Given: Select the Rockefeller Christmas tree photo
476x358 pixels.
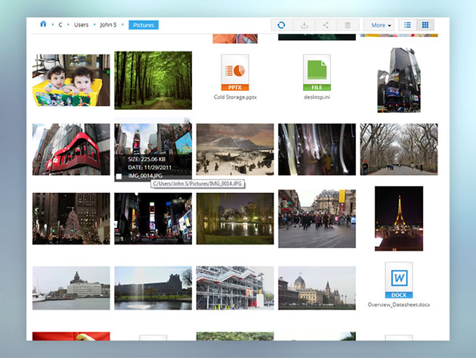Looking at the screenshot, I should (71, 218).
